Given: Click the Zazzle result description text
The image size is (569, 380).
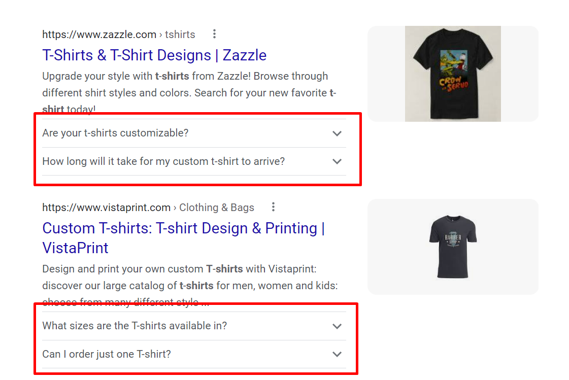Looking at the screenshot, I should 185,92.
